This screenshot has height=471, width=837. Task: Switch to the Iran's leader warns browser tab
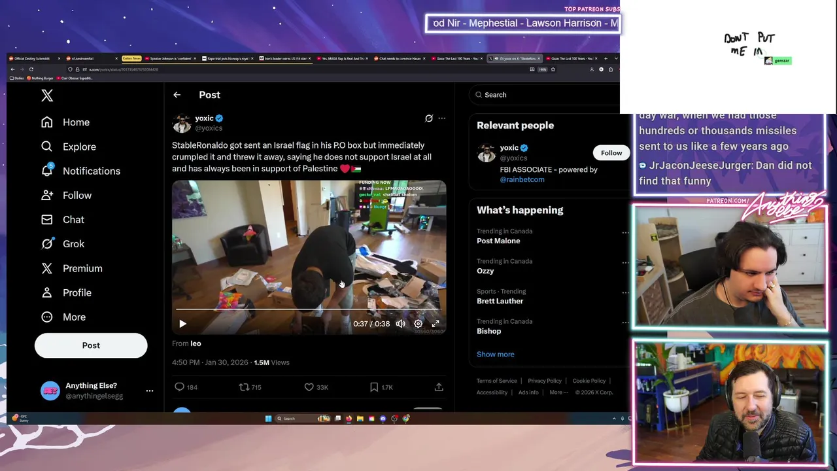coord(284,59)
